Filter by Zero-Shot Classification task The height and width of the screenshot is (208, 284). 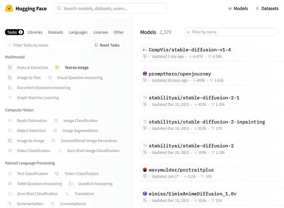(37, 194)
